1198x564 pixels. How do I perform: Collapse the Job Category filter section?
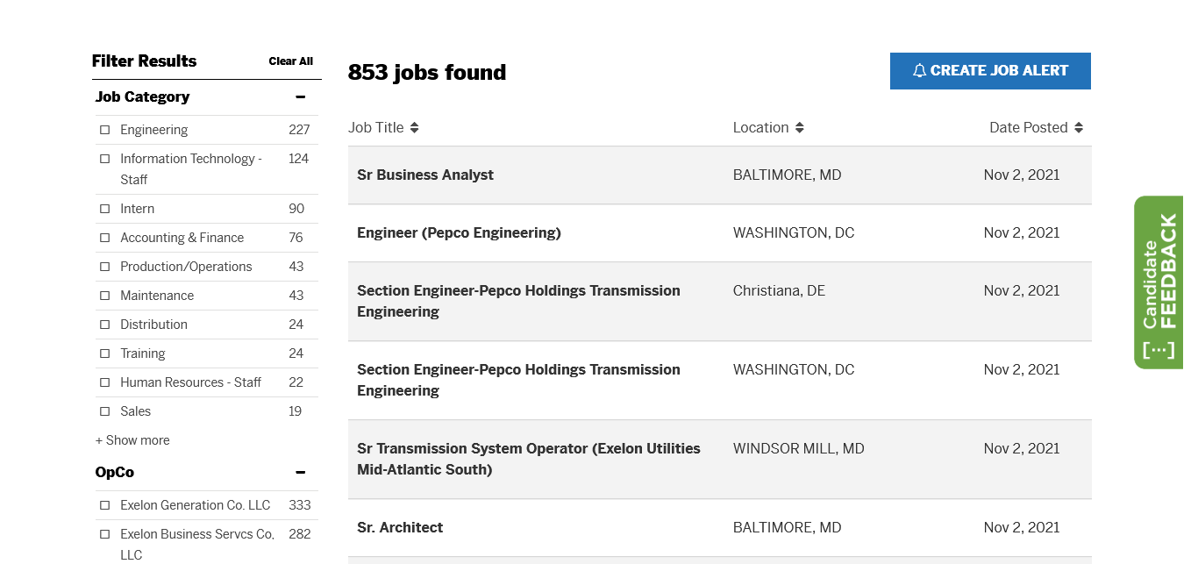(300, 97)
